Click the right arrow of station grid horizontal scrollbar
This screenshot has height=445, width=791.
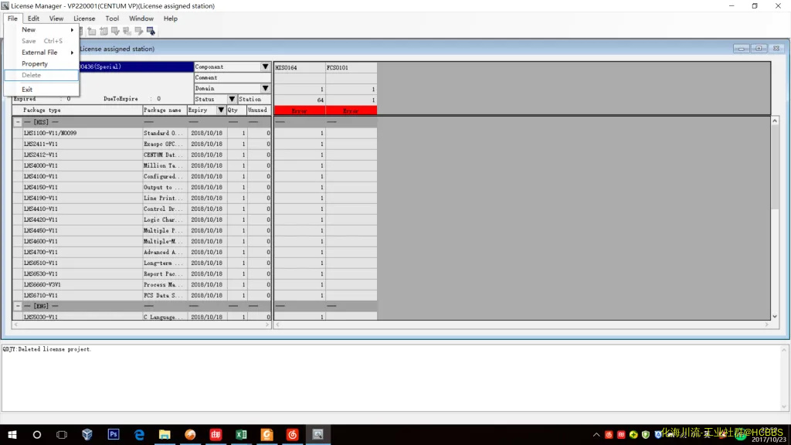[767, 325]
